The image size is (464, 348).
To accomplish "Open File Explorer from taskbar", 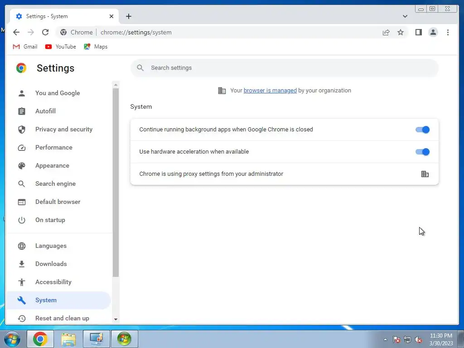I will coord(68,339).
